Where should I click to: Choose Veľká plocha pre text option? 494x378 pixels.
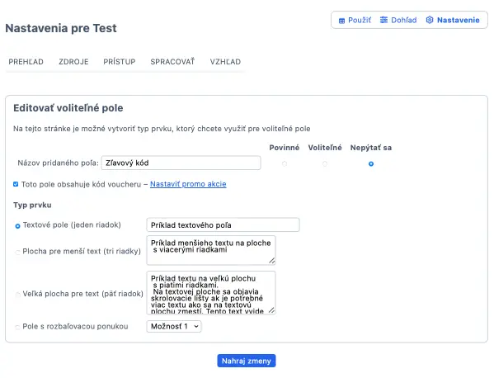click(17, 295)
